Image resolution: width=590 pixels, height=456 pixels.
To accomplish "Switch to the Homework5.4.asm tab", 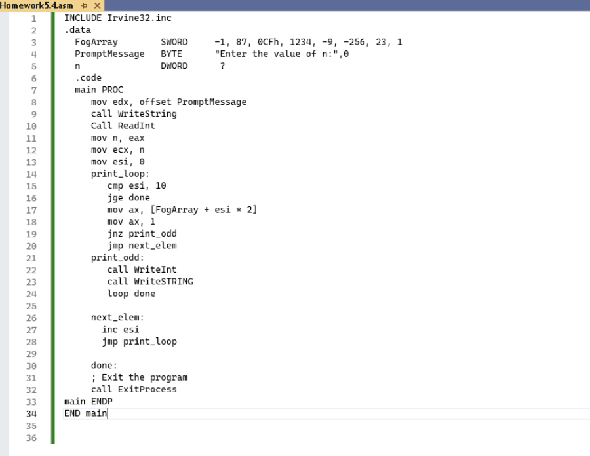I will coord(36,4).
